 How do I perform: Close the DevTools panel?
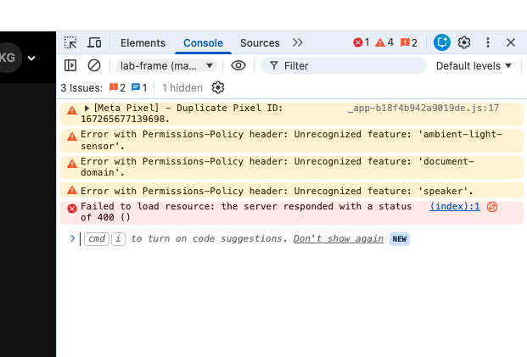click(511, 42)
